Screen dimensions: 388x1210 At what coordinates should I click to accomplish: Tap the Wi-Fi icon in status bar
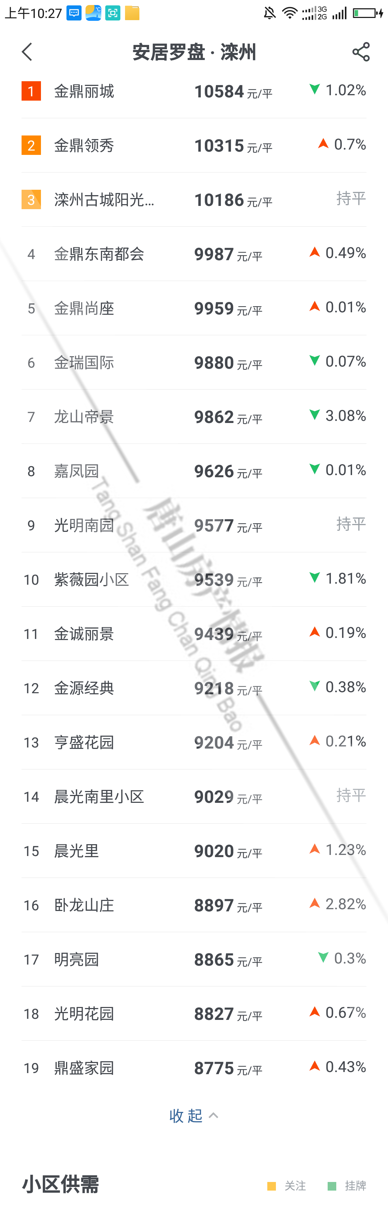click(289, 13)
